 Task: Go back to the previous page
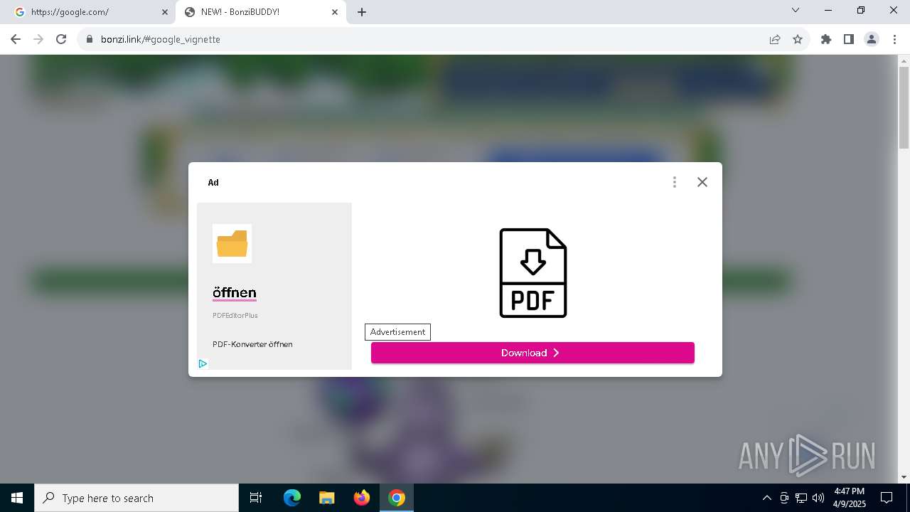[16, 39]
